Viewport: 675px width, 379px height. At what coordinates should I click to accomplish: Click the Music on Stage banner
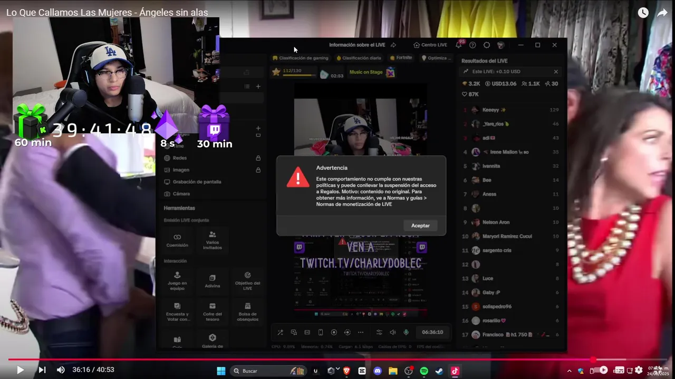click(372, 72)
